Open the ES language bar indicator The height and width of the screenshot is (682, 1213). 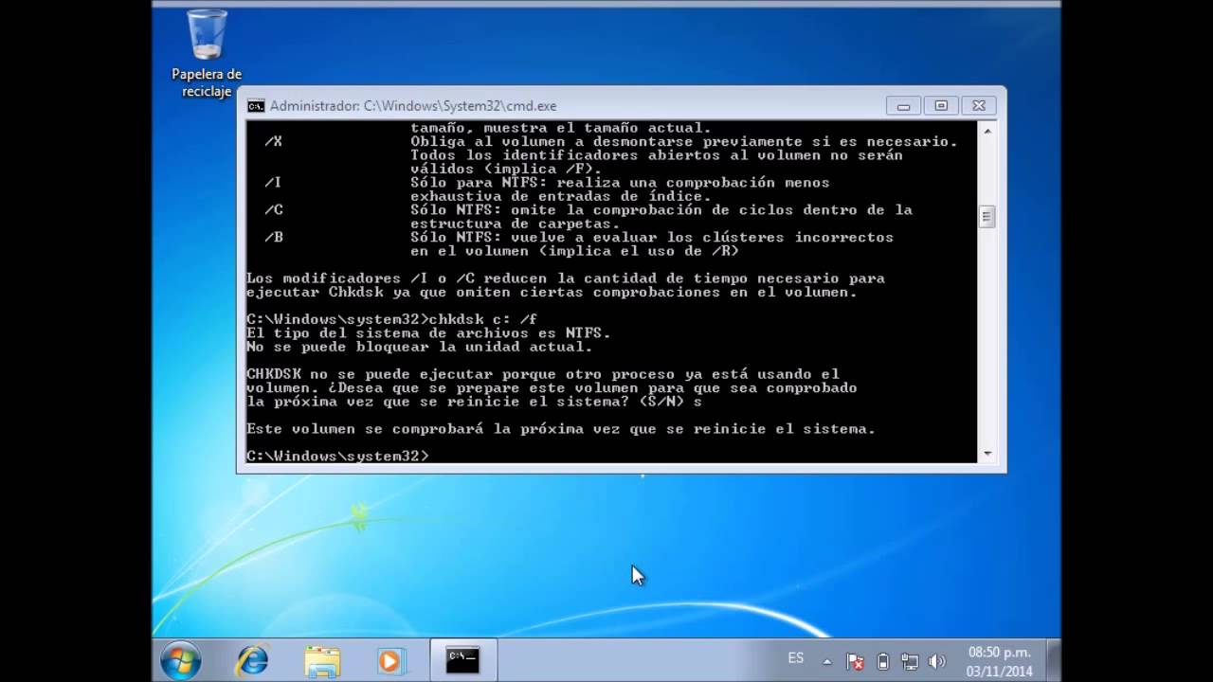click(796, 658)
